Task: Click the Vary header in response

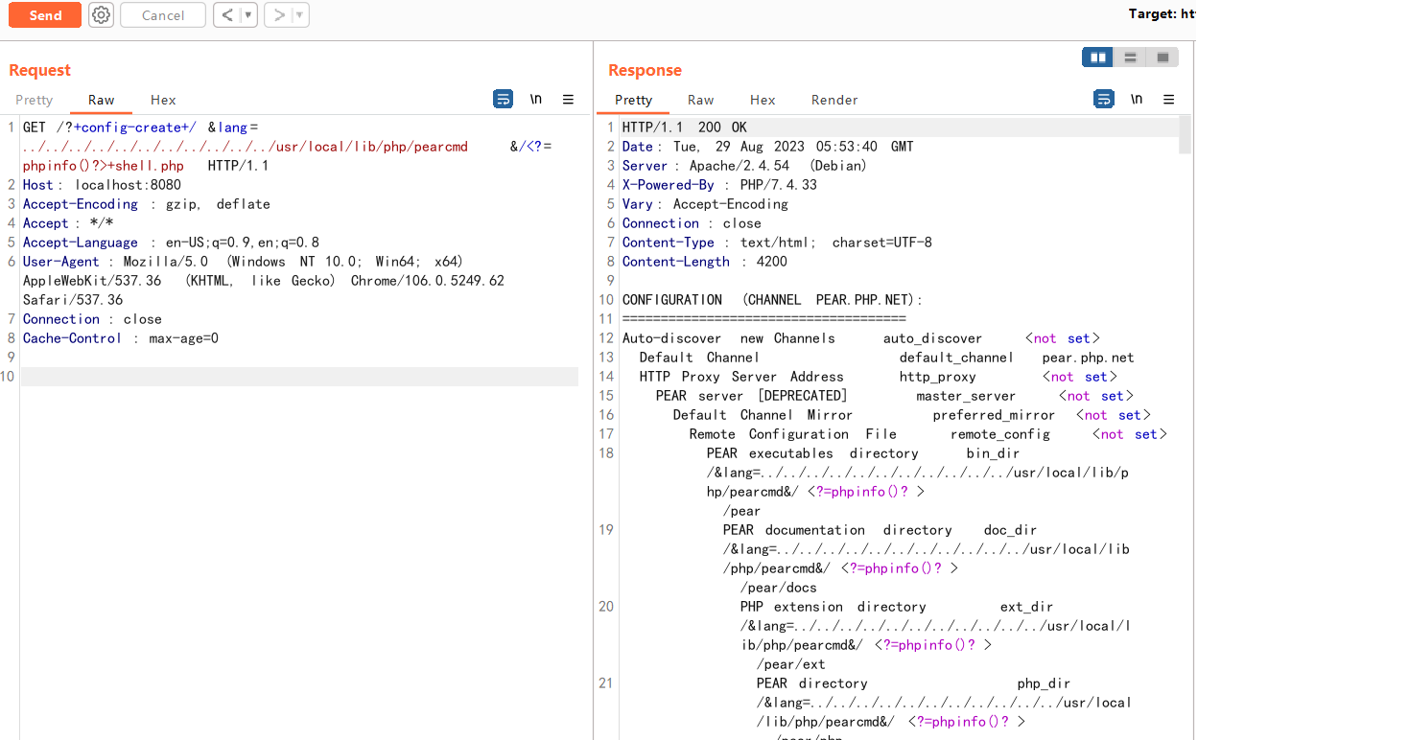Action: pyautogui.click(x=705, y=204)
